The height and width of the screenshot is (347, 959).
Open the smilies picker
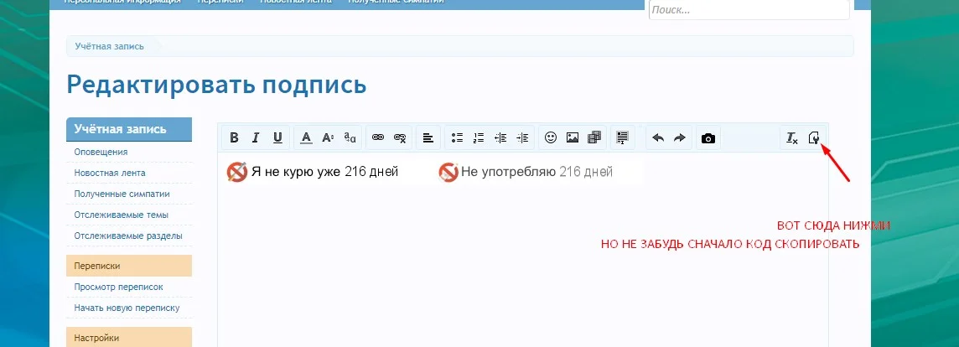(x=551, y=137)
